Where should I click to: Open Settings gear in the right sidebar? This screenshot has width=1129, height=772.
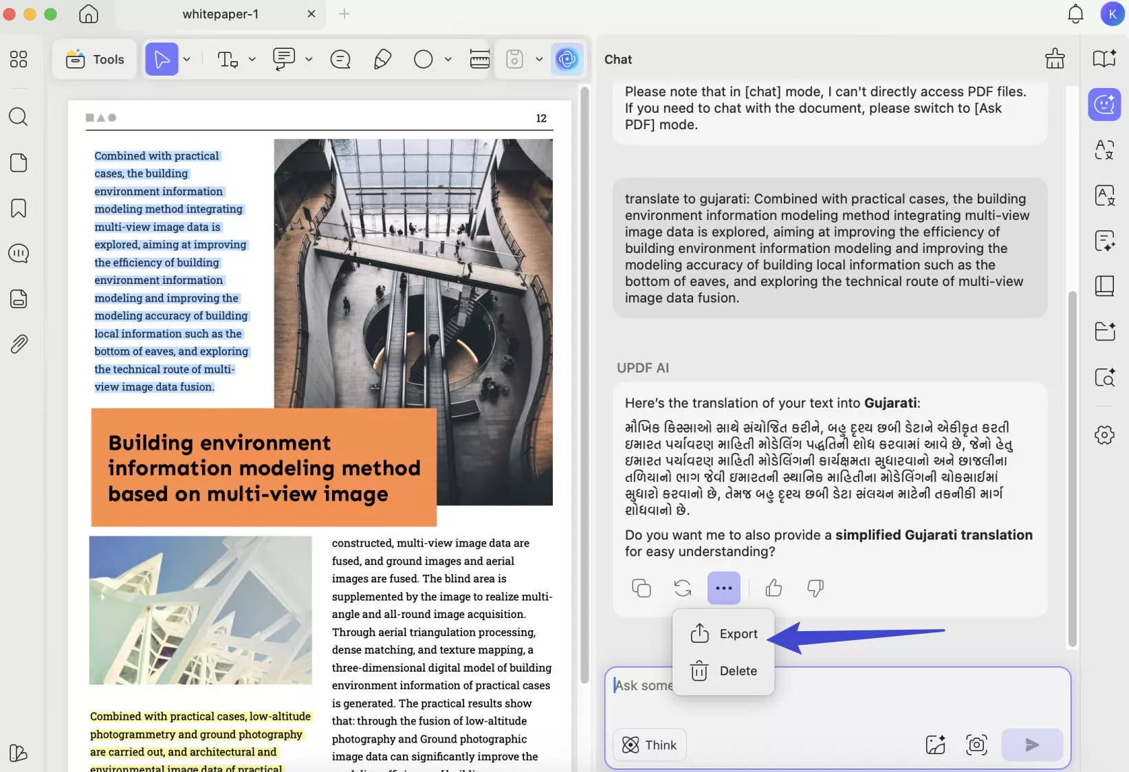(x=1104, y=434)
